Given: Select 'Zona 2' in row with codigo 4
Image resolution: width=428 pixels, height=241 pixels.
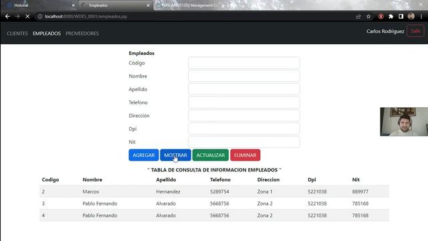Looking at the screenshot, I should [x=265, y=216].
